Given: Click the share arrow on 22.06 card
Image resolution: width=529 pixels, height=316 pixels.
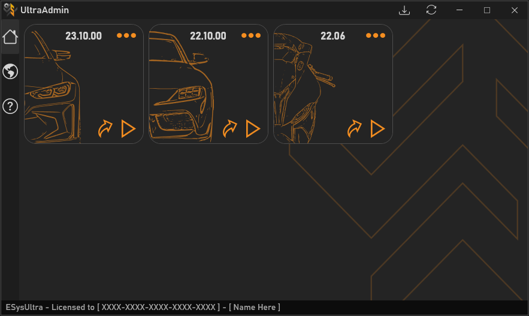Looking at the screenshot, I should tap(354, 129).
